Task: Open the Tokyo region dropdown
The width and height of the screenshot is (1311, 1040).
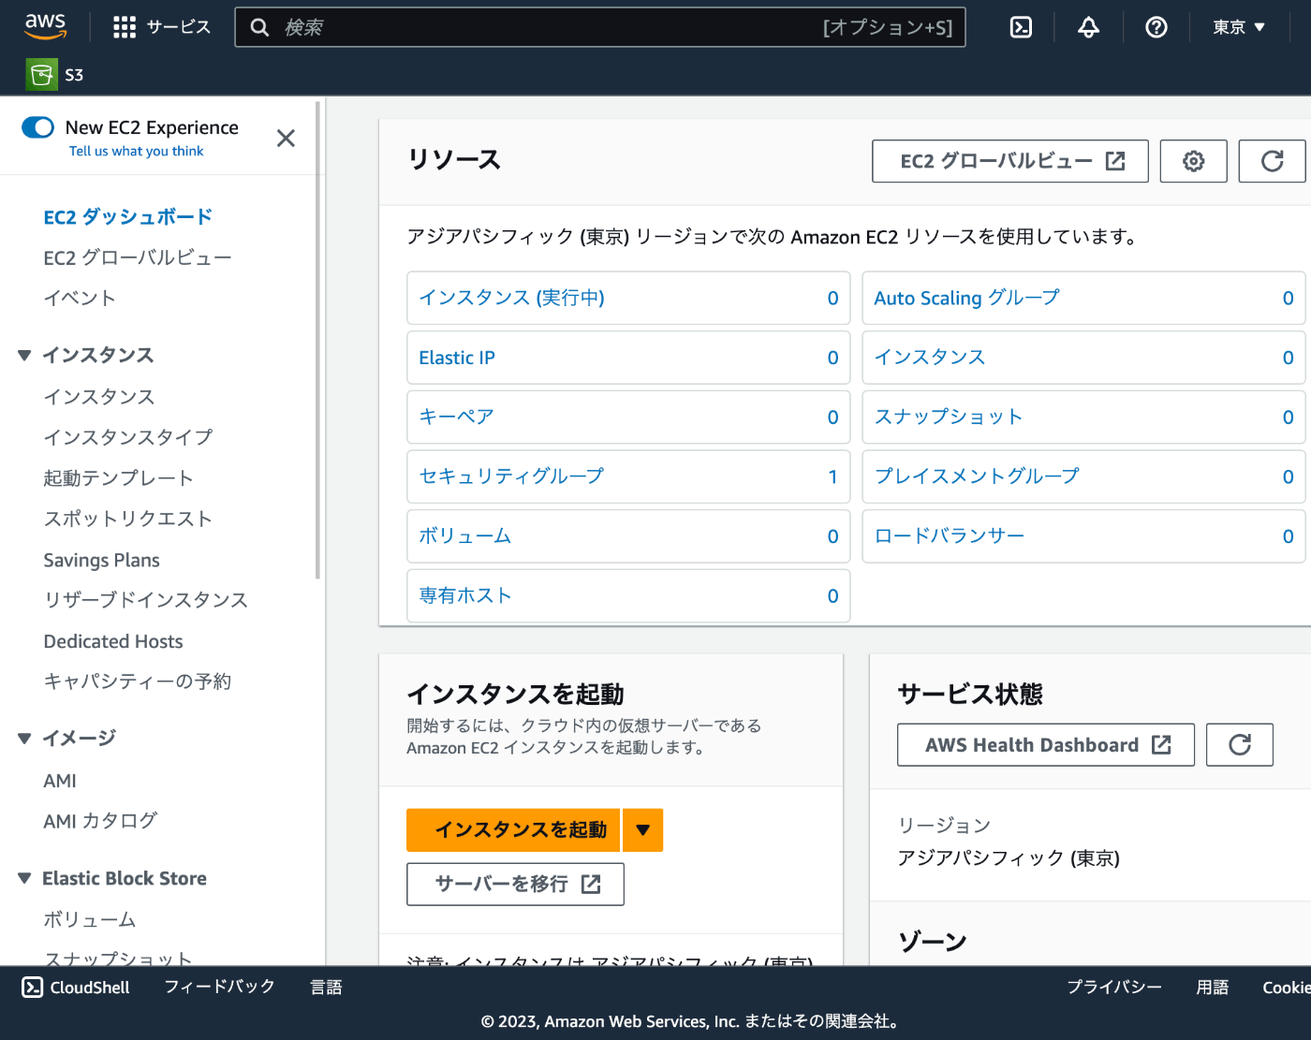Action: pos(1239,27)
